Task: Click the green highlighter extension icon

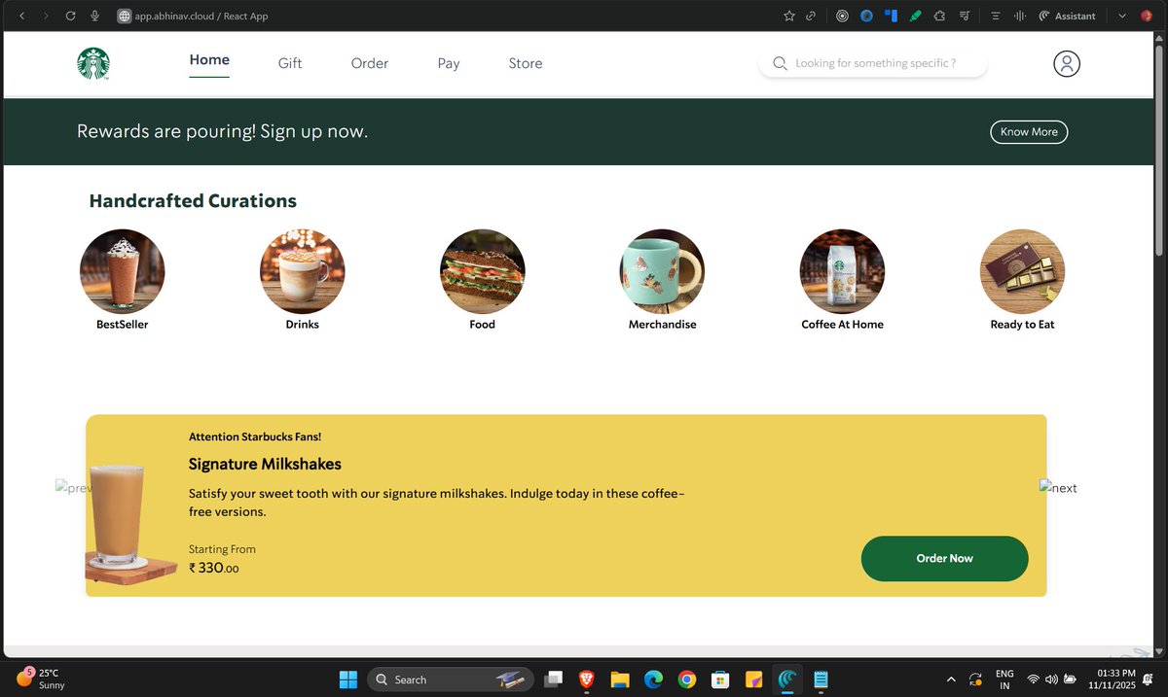Action: (915, 16)
